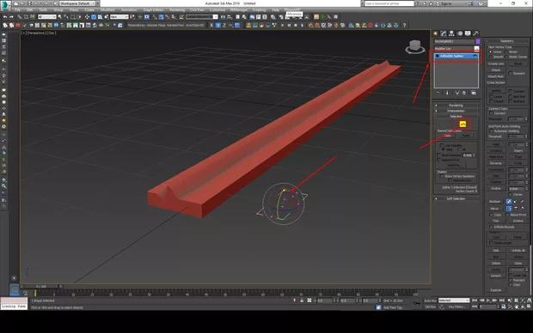The image size is (533, 333).
Task: Collapse the Selection rollout
Action: [x=456, y=116]
